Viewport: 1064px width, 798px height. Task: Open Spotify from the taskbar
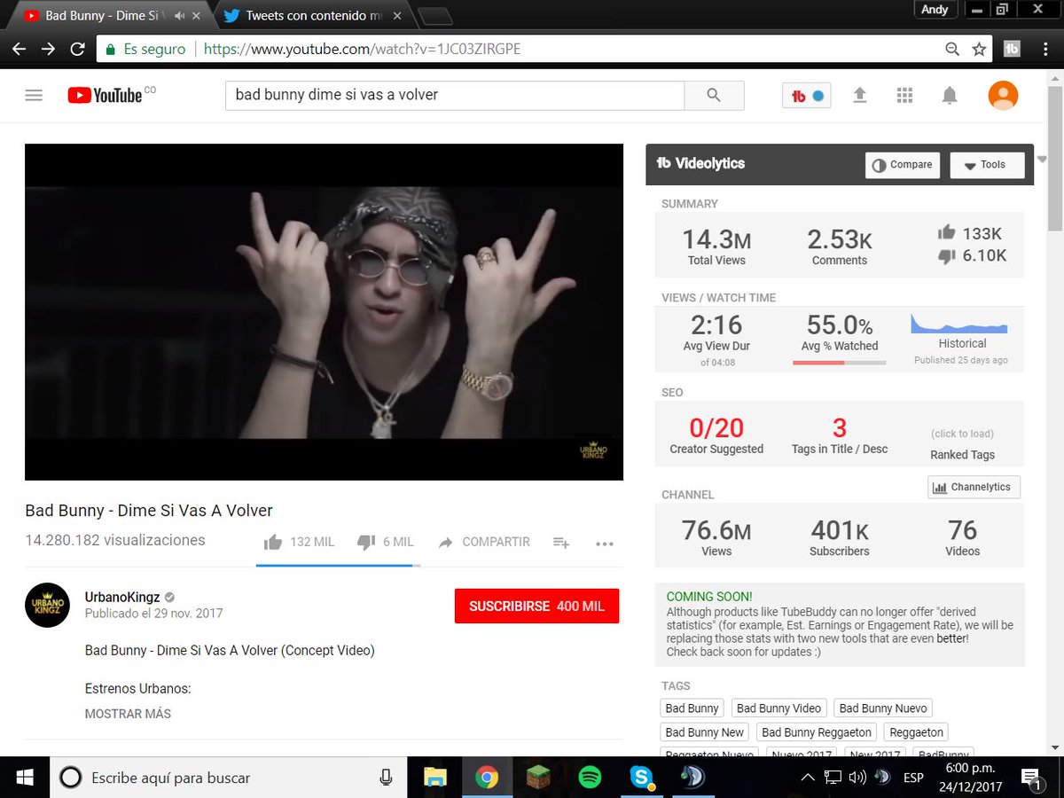590,778
